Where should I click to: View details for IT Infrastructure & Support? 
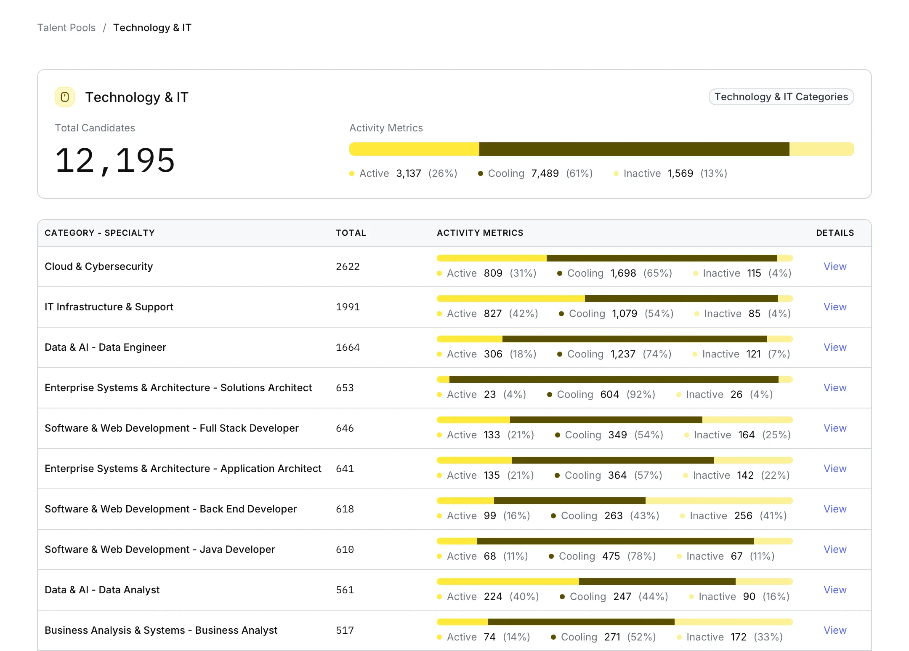835,307
